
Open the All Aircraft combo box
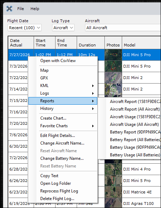123,28
